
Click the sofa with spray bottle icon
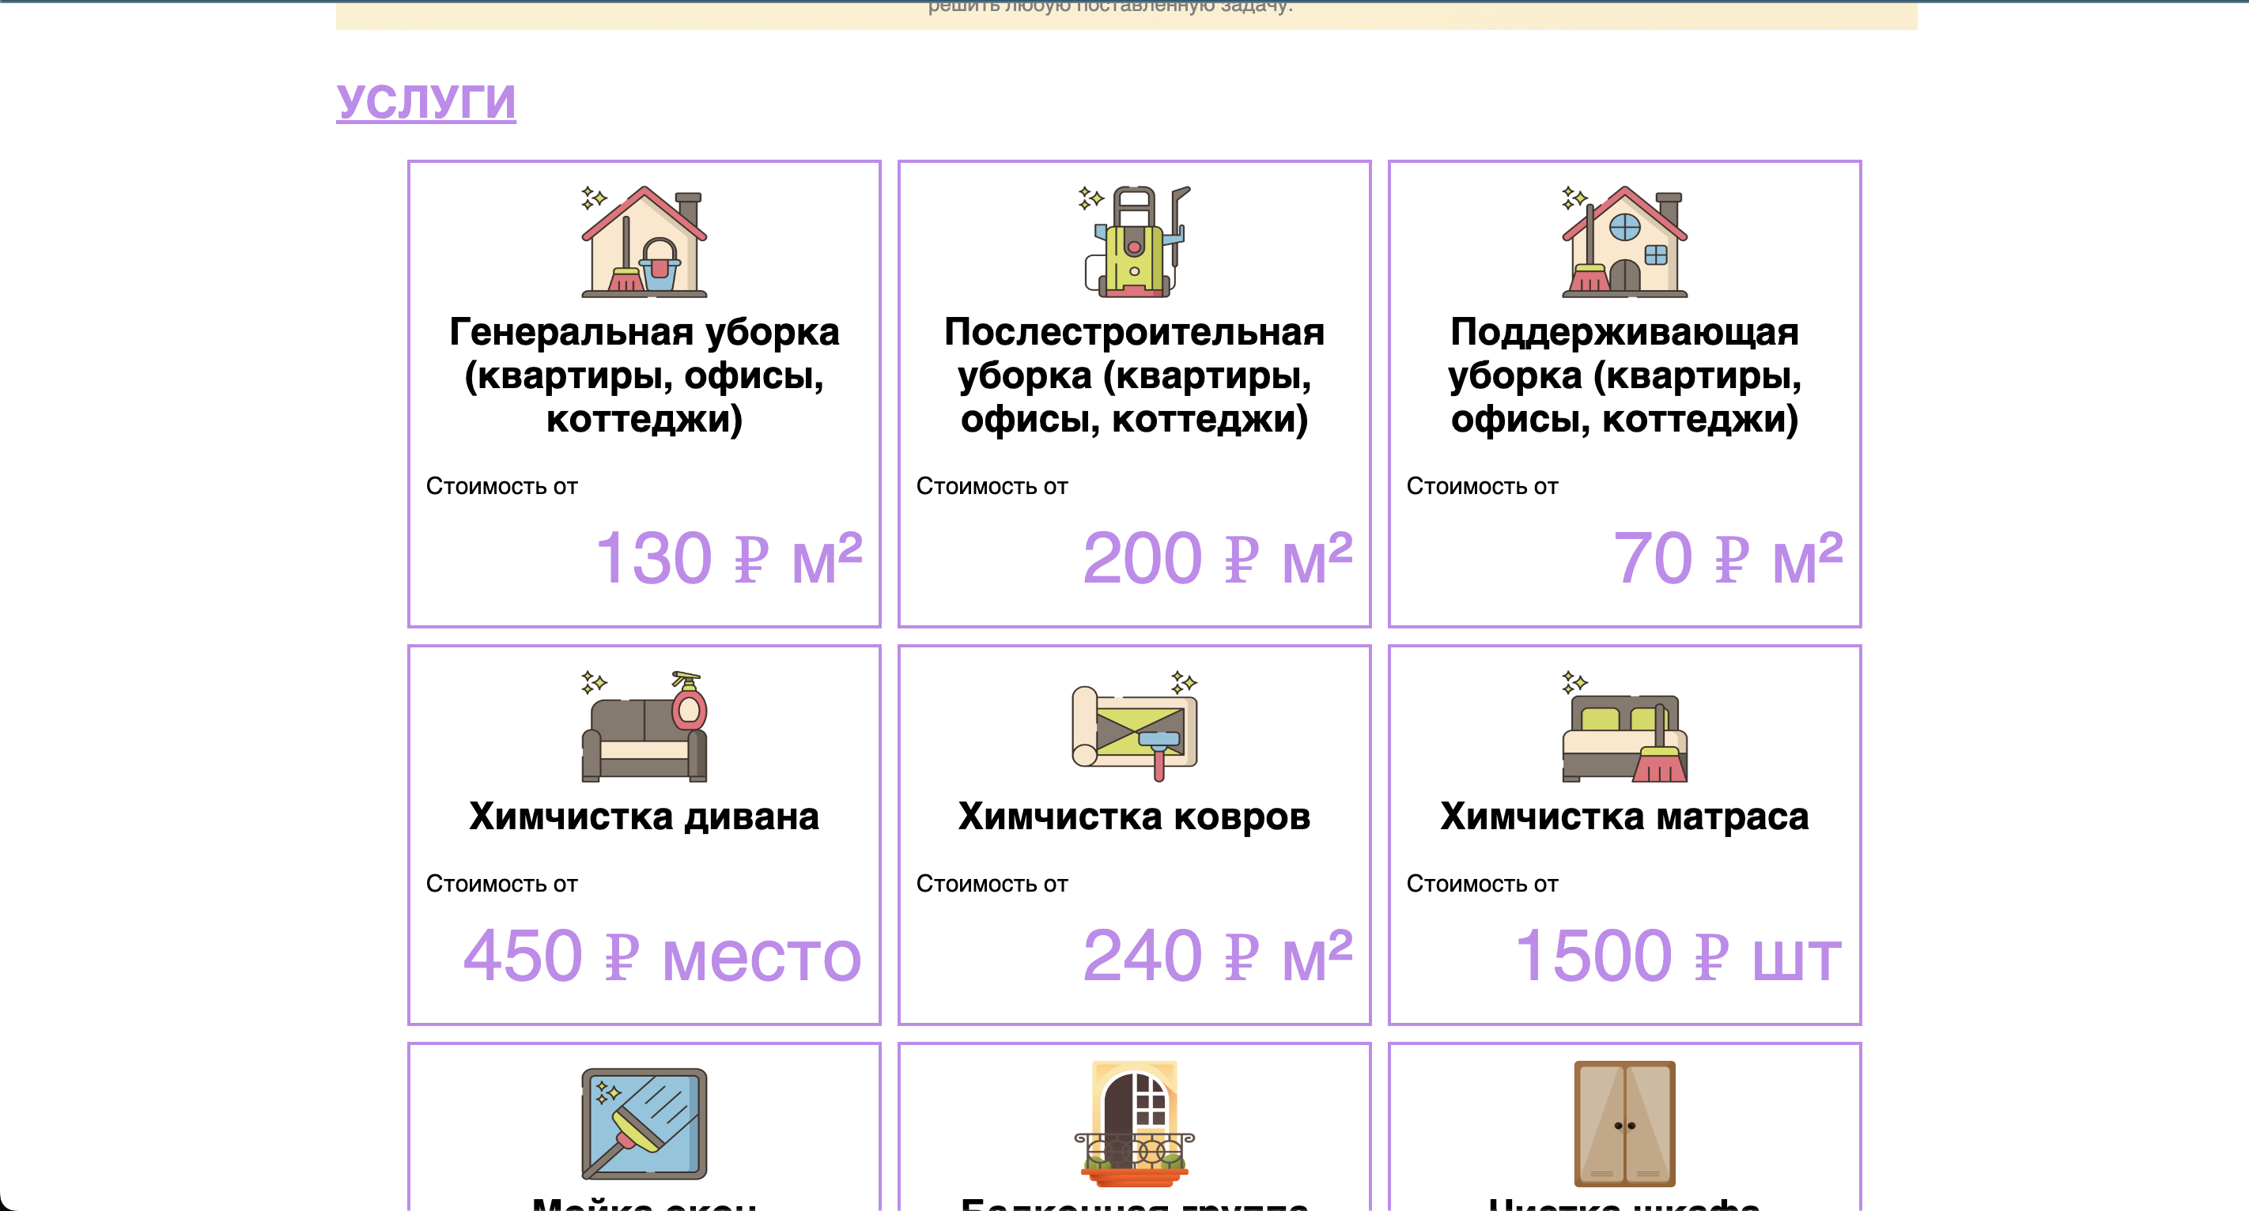pos(644,726)
